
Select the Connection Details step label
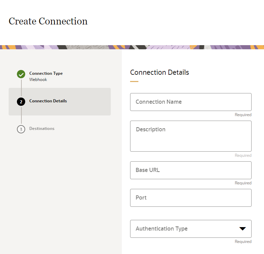click(48, 101)
